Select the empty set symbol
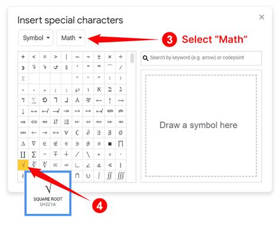Image resolution: width=280 pixels, height=225 pixels. [121, 133]
